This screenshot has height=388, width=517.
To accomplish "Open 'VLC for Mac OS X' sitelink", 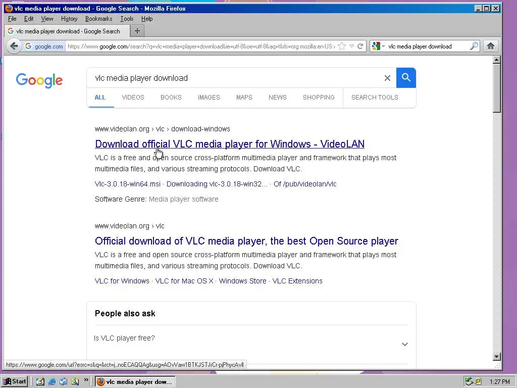I will click(x=184, y=281).
